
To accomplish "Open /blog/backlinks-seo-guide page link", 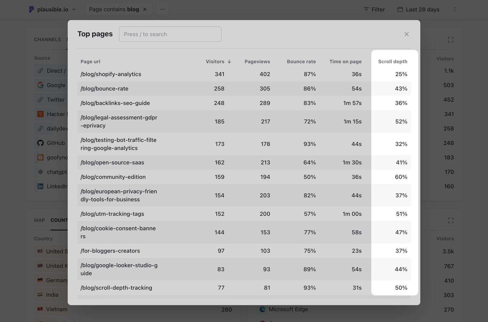I will [115, 103].
